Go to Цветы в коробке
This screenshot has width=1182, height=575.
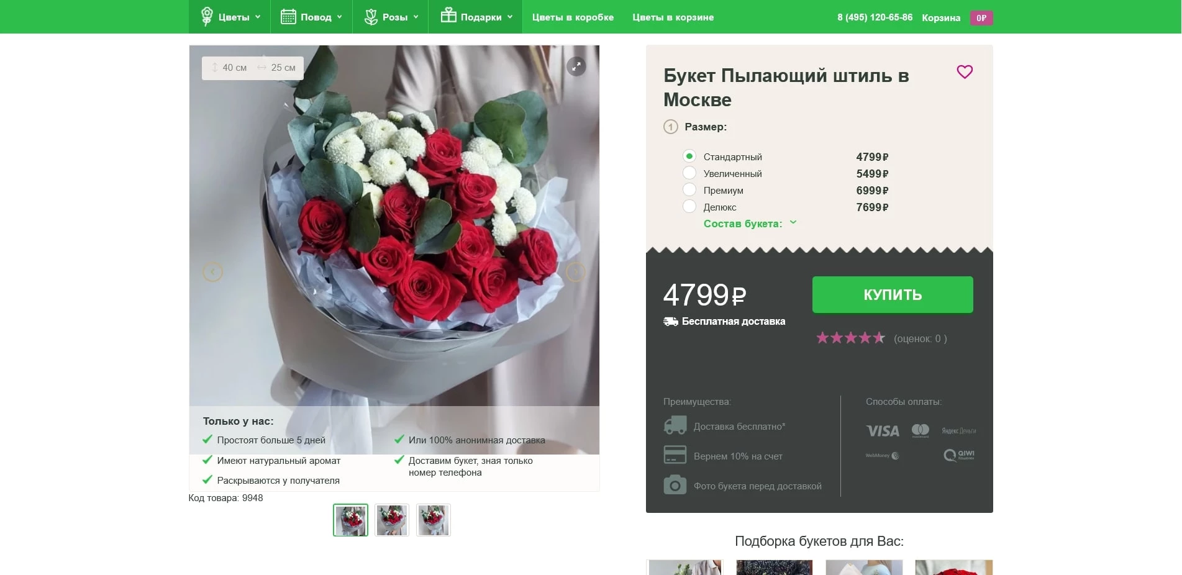(x=573, y=17)
